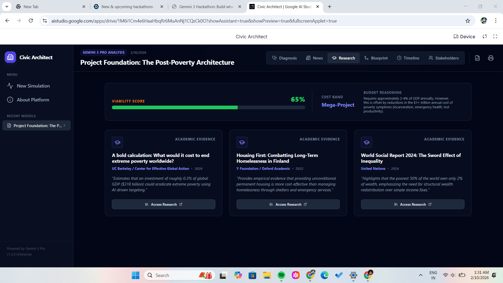Viewport: 503px width, 283px height.
Task: Exit fullscreen using the collapse icon
Action: (x=495, y=36)
